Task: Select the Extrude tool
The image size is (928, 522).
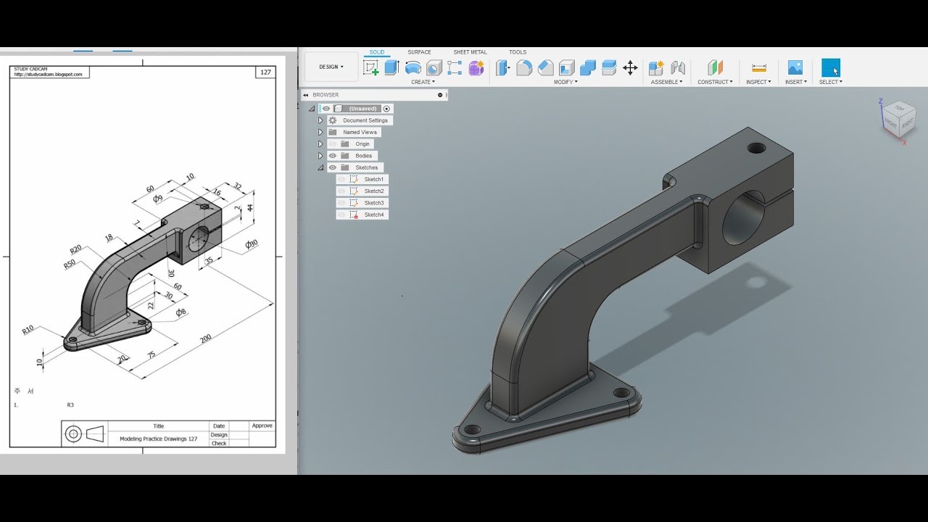Action: [x=392, y=67]
